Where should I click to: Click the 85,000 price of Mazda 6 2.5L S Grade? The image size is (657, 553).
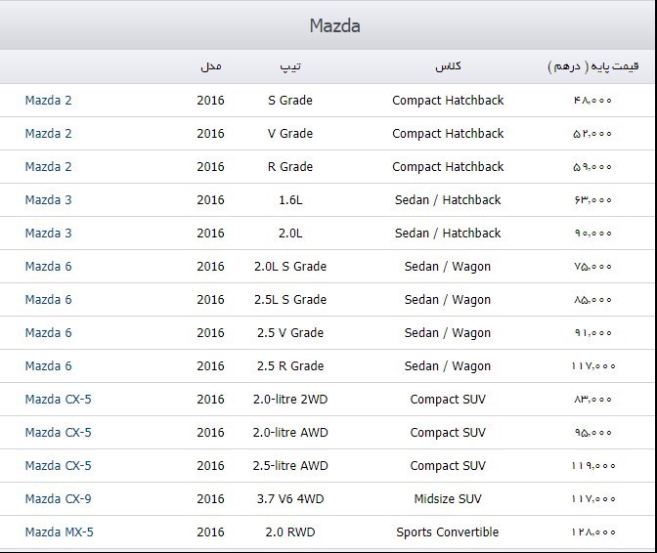pos(593,299)
